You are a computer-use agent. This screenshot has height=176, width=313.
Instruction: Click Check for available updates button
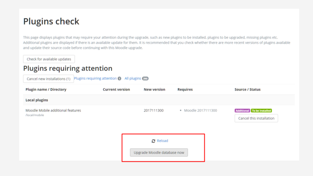tap(49, 59)
